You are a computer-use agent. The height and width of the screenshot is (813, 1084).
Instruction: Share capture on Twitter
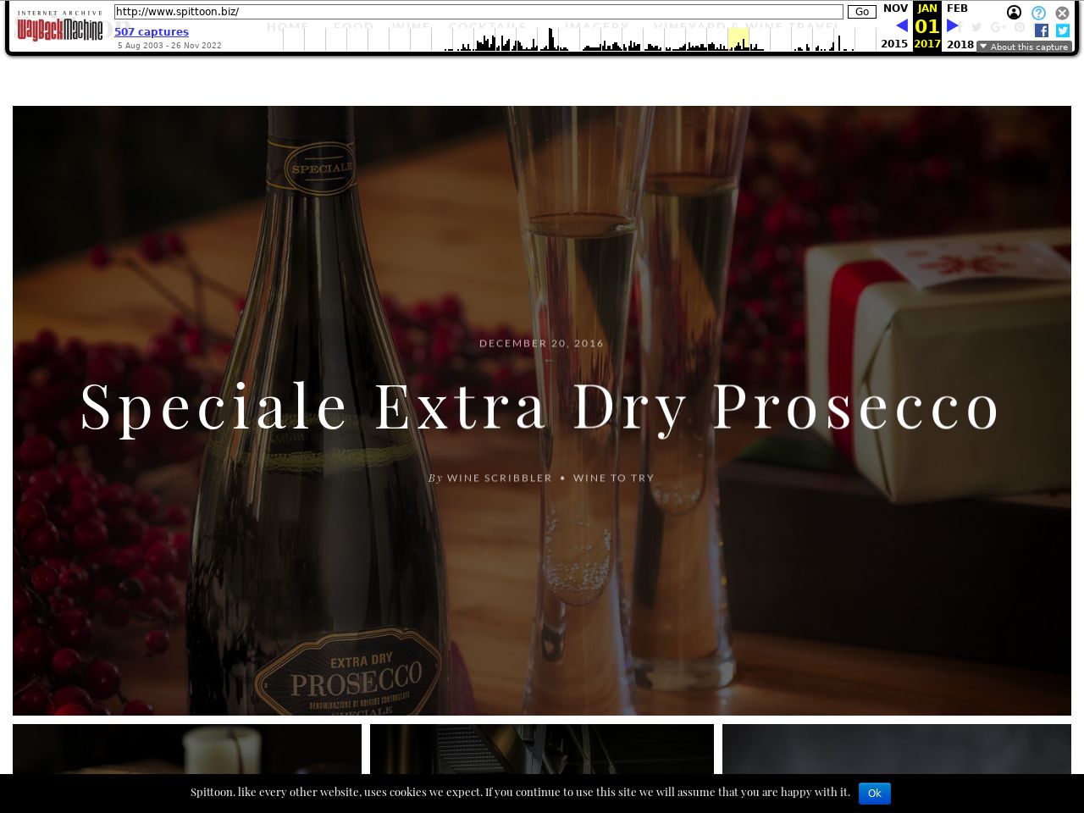[x=1063, y=30]
